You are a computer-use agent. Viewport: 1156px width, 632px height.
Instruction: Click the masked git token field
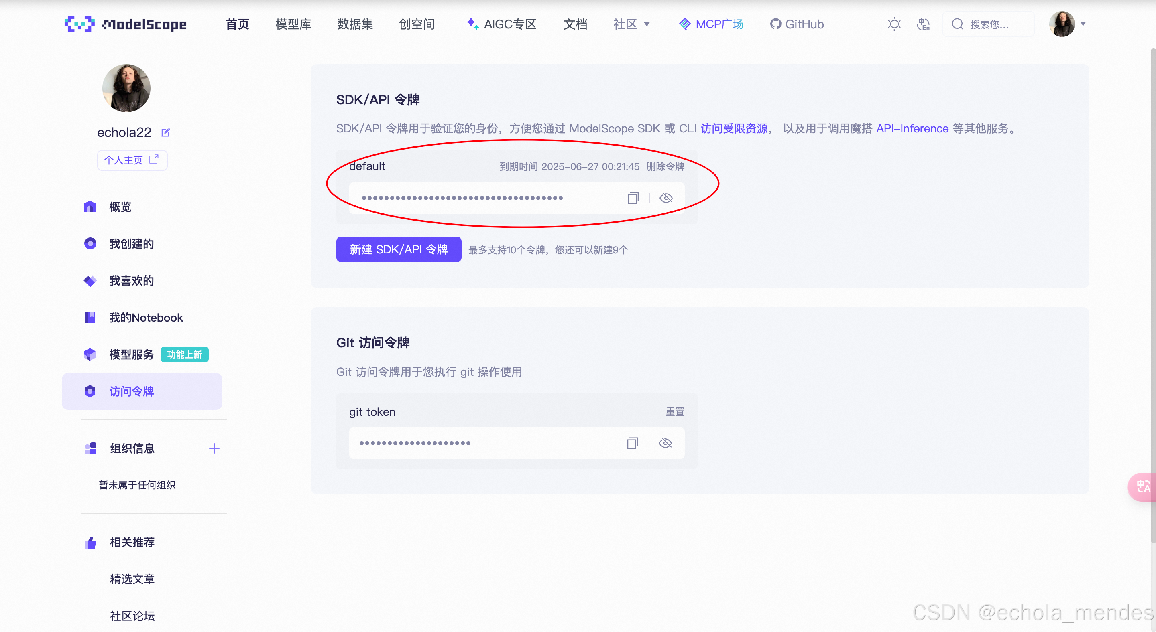[517, 443]
